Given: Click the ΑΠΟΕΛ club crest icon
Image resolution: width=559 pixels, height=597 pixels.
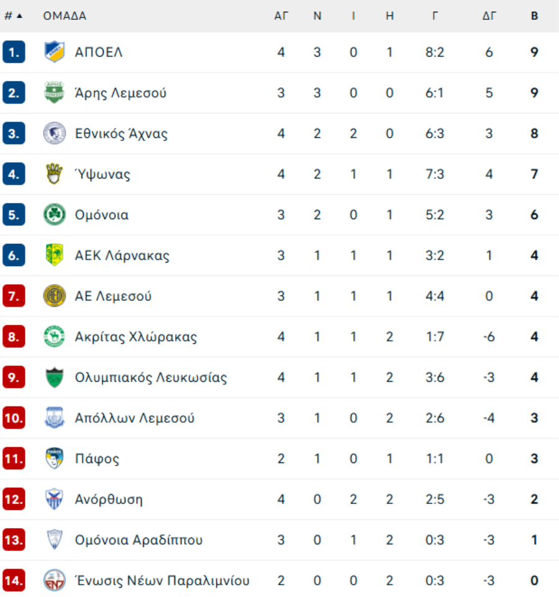Looking at the screenshot, I should pos(54,52).
